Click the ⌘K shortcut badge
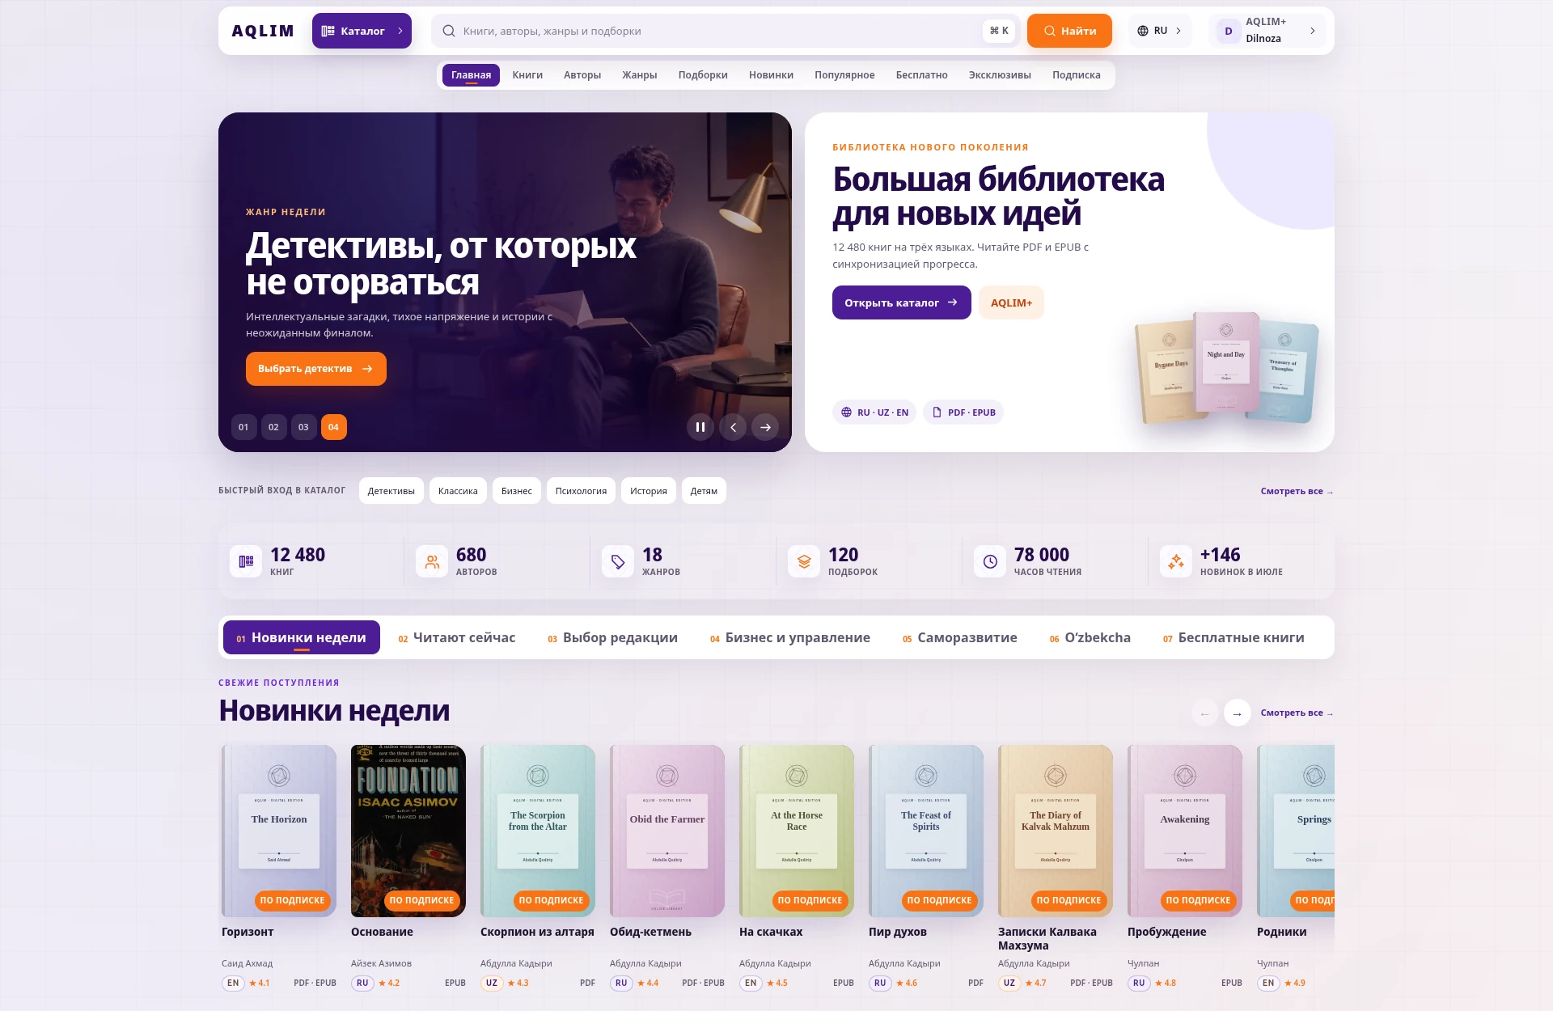The image size is (1553, 1011). point(999,31)
